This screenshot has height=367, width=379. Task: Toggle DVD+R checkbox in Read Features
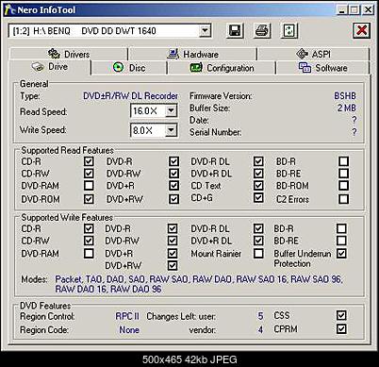point(173,185)
